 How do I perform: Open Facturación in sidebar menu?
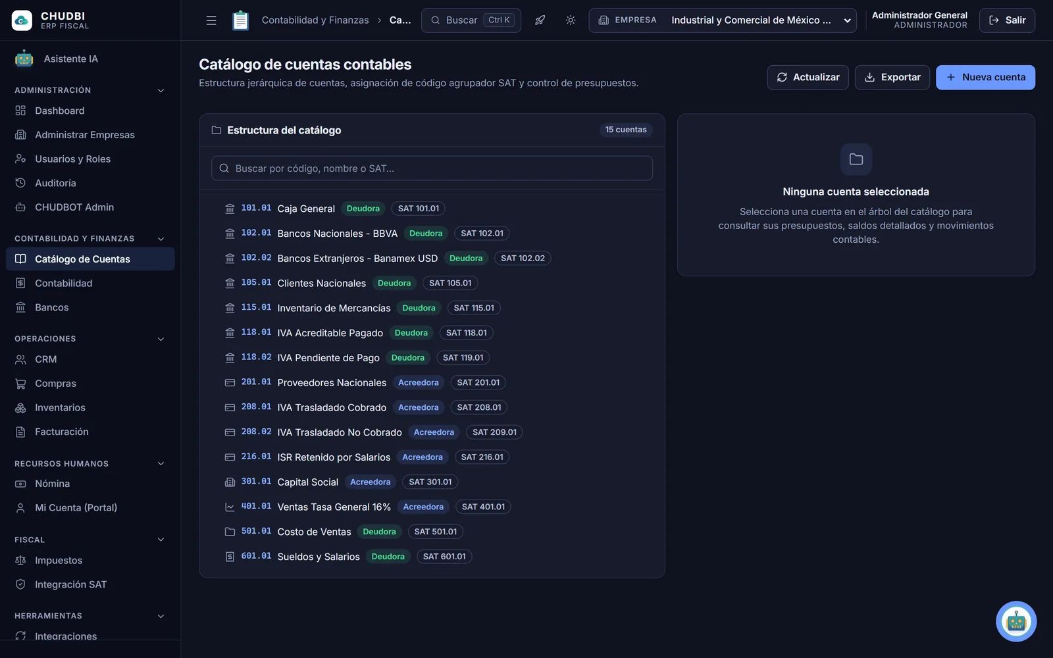[90, 432]
